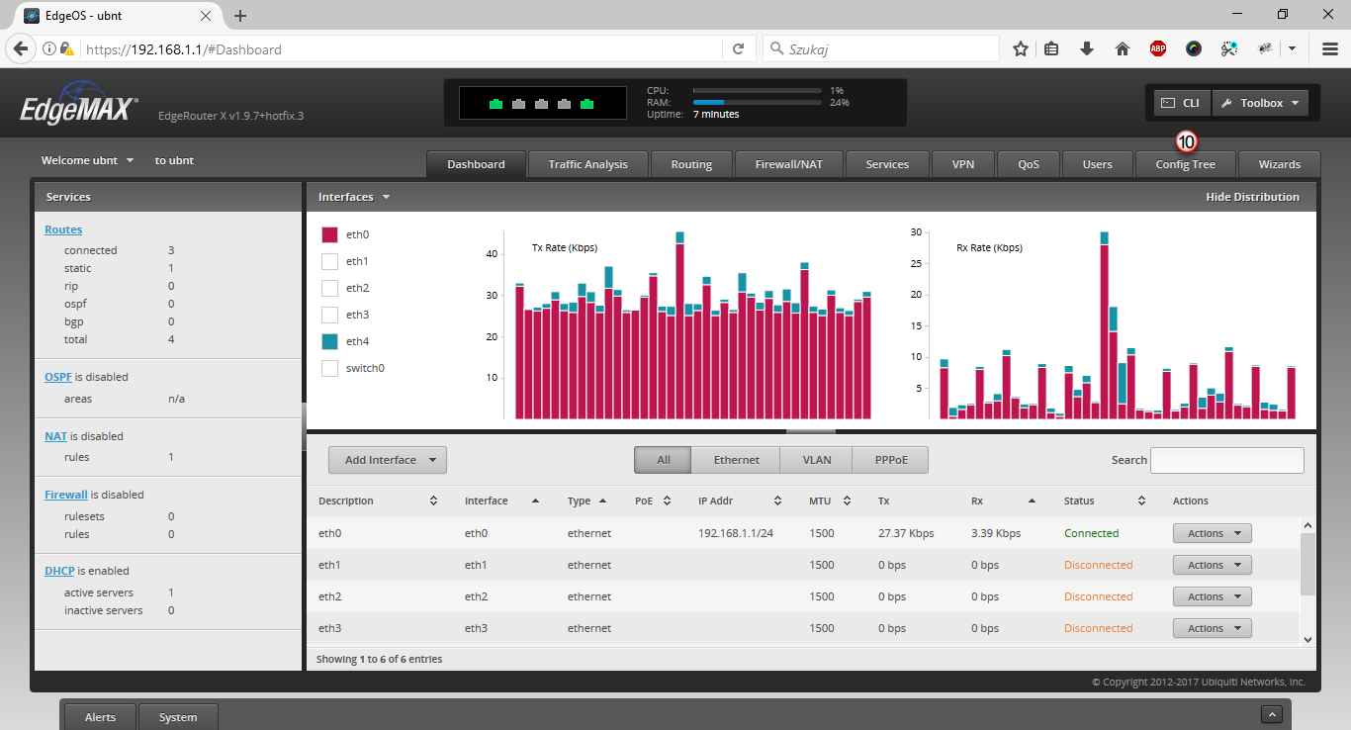Open Actions dropdown for eth0 row
This screenshot has width=1351, height=730.
click(x=1213, y=533)
